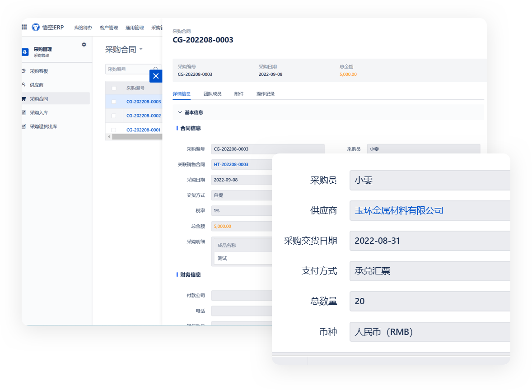Open 客户管理 in top menu
Image resolution: width=532 pixels, height=390 pixels.
[109, 28]
